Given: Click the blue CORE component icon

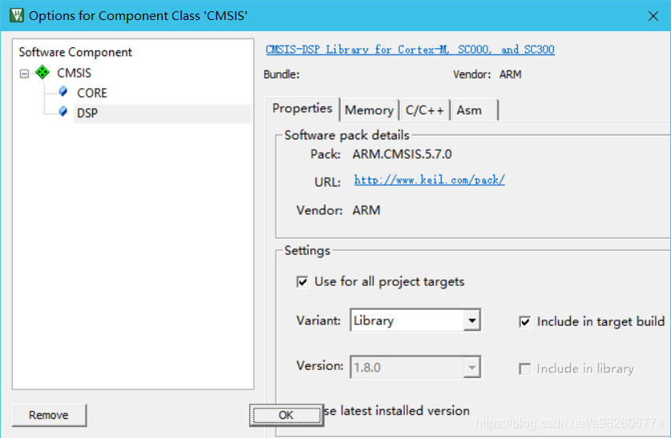Looking at the screenshot, I should pos(63,91).
